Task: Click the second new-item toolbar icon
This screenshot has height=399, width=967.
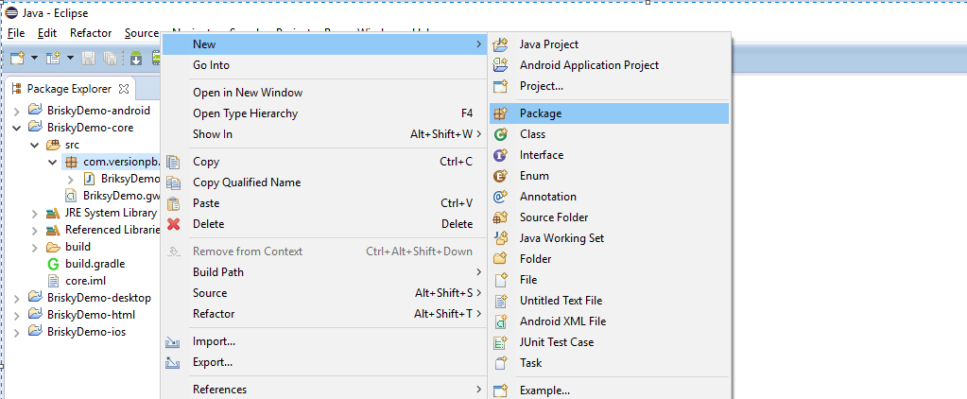Action: 54,58
